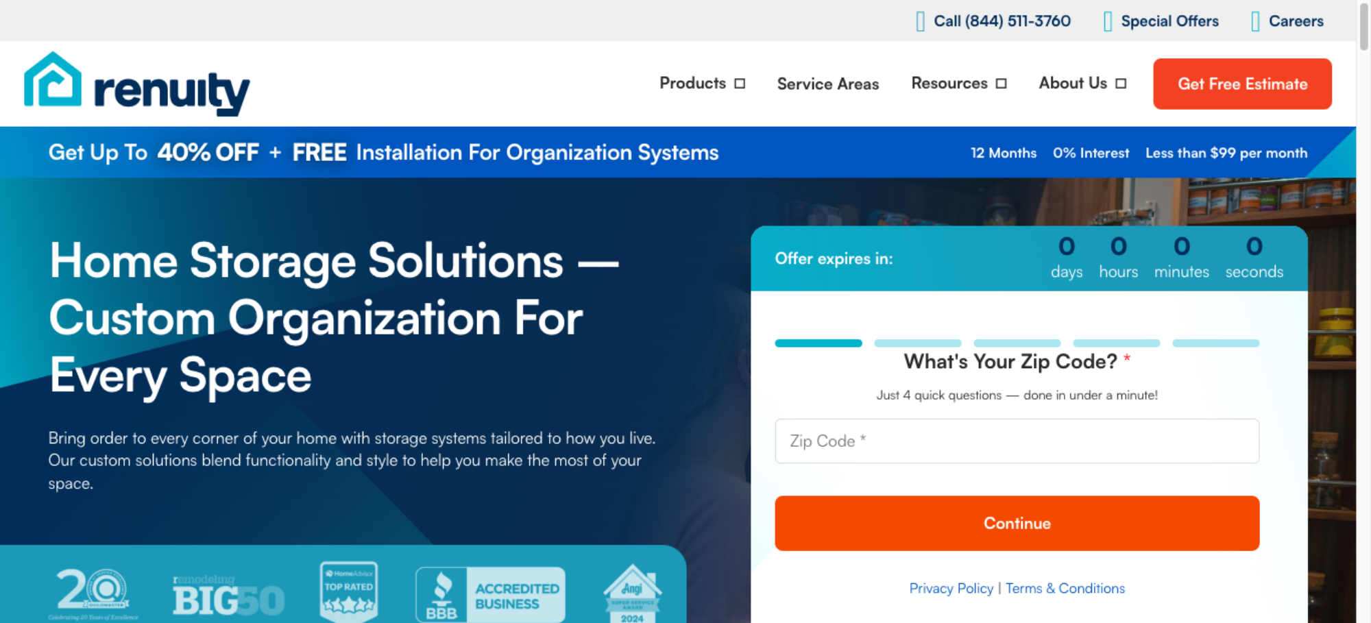Click the HomeAdvisor Top Rated badge
Screen dimensions: 1371x623
[349, 591]
